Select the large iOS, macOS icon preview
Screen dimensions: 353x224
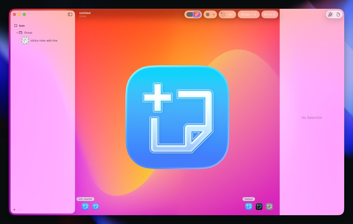(x=85, y=206)
